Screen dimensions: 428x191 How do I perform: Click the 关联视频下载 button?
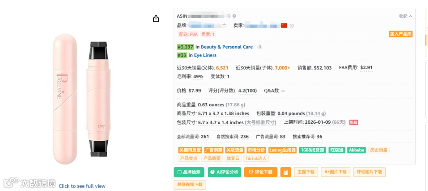coord(190,185)
